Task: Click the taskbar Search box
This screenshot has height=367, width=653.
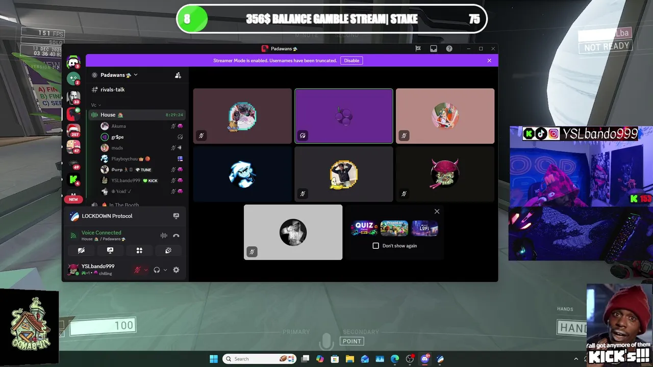Action: pyautogui.click(x=260, y=359)
